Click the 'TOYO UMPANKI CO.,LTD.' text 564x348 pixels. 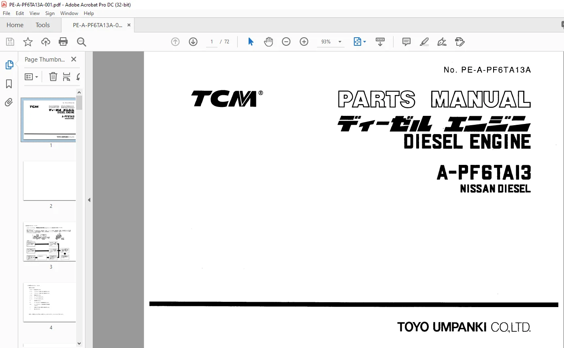[464, 327]
